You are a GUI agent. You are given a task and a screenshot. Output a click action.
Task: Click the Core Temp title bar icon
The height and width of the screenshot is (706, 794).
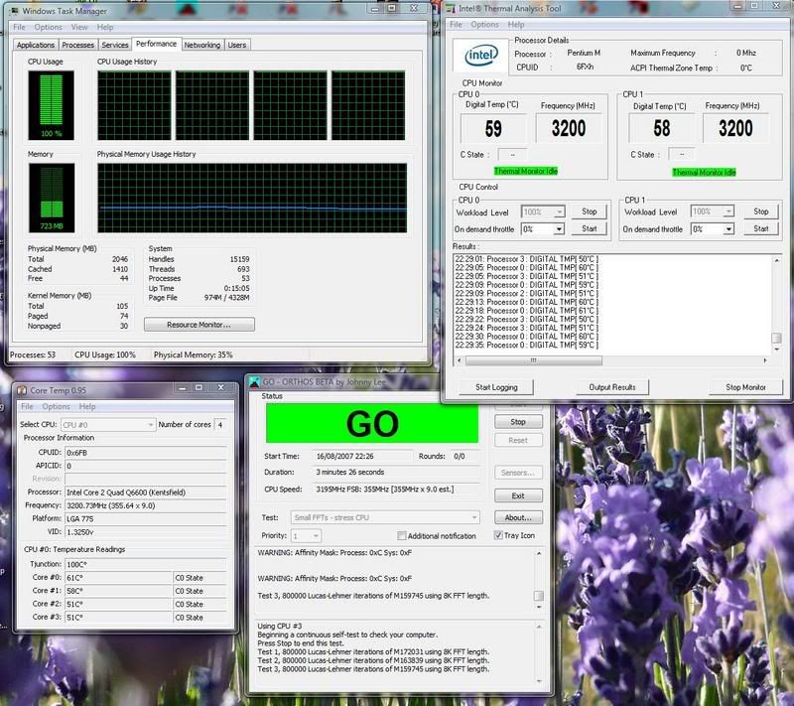tap(22, 390)
